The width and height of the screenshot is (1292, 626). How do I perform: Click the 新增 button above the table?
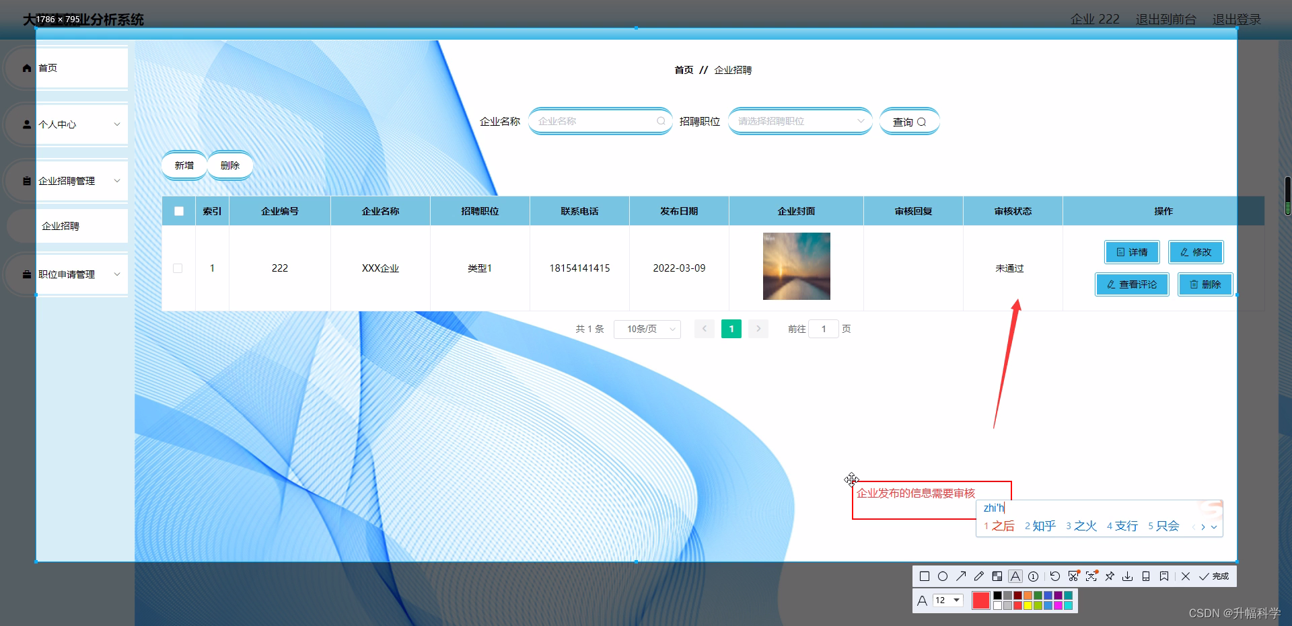pos(184,165)
